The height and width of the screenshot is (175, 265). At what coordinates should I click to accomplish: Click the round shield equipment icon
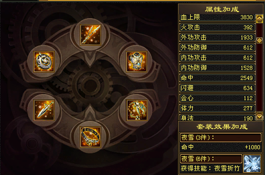pyautogui.click(x=44, y=62)
